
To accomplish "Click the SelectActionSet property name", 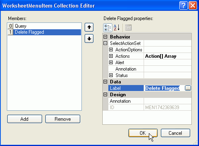I will tap(125, 43).
